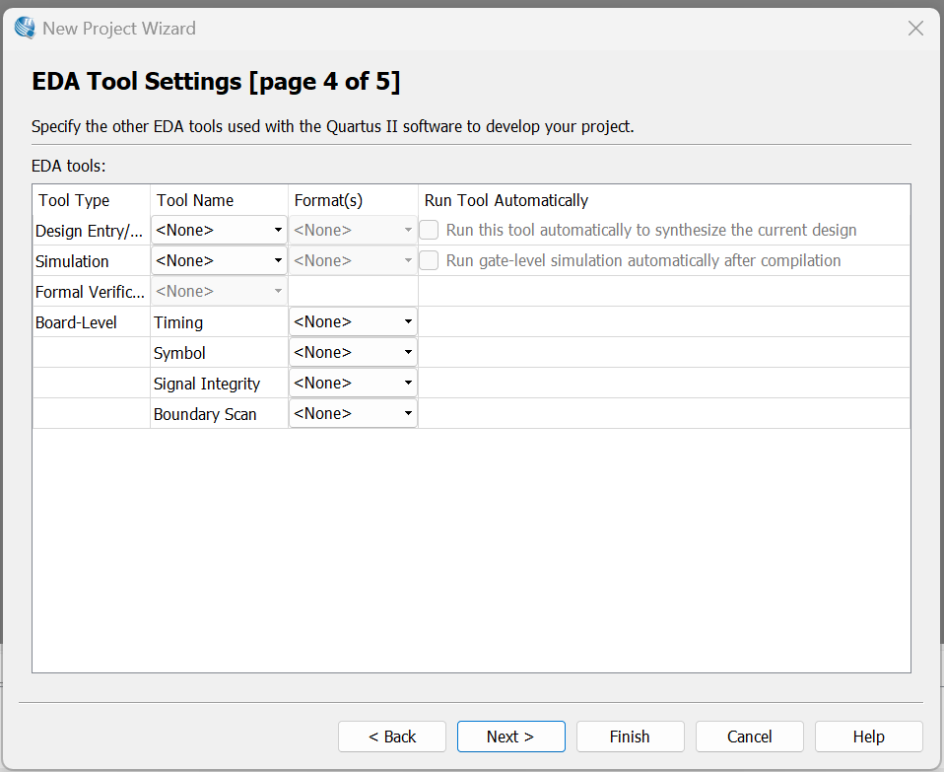Select the Design Entry row label

point(89,231)
